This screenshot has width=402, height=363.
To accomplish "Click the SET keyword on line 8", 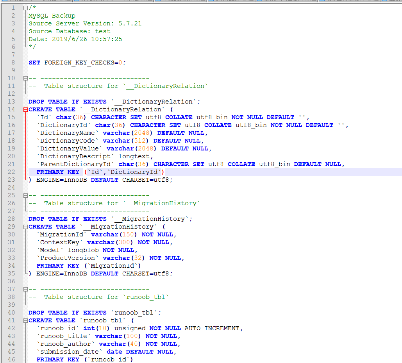I will click(x=34, y=63).
